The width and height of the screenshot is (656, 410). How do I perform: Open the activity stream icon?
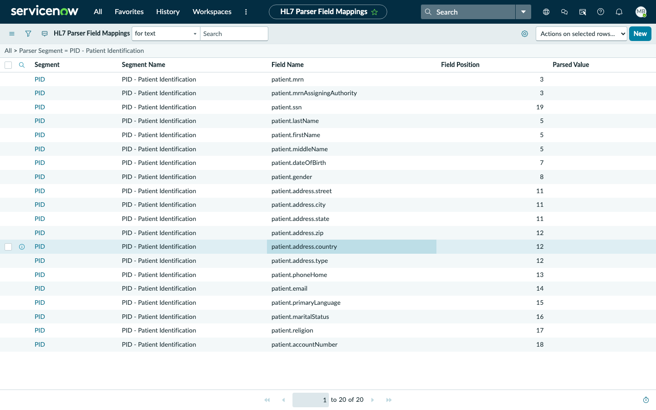coord(45,34)
